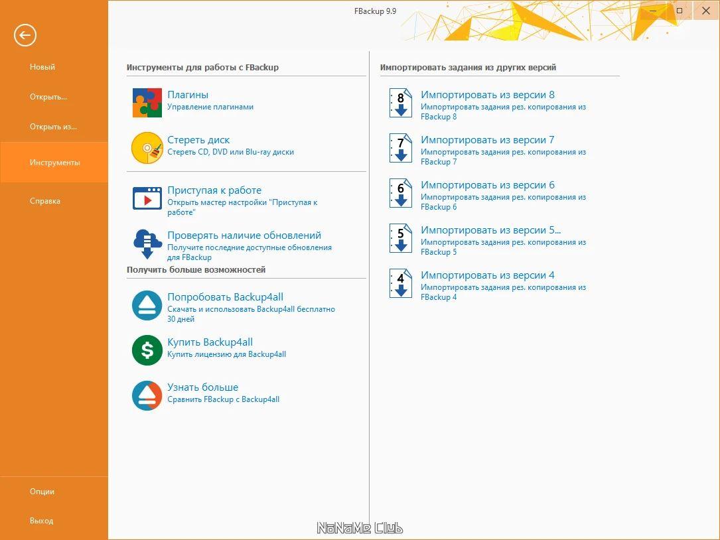Click the Erase disc icon
This screenshot has width=720, height=540.
pos(147,148)
